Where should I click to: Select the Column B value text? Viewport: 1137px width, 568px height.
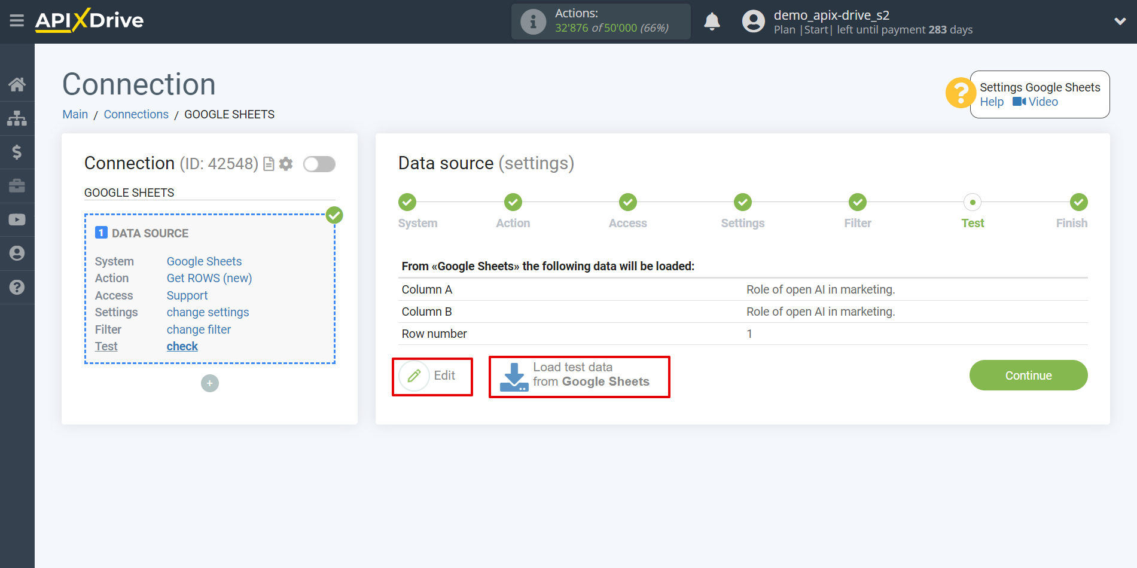tap(821, 312)
